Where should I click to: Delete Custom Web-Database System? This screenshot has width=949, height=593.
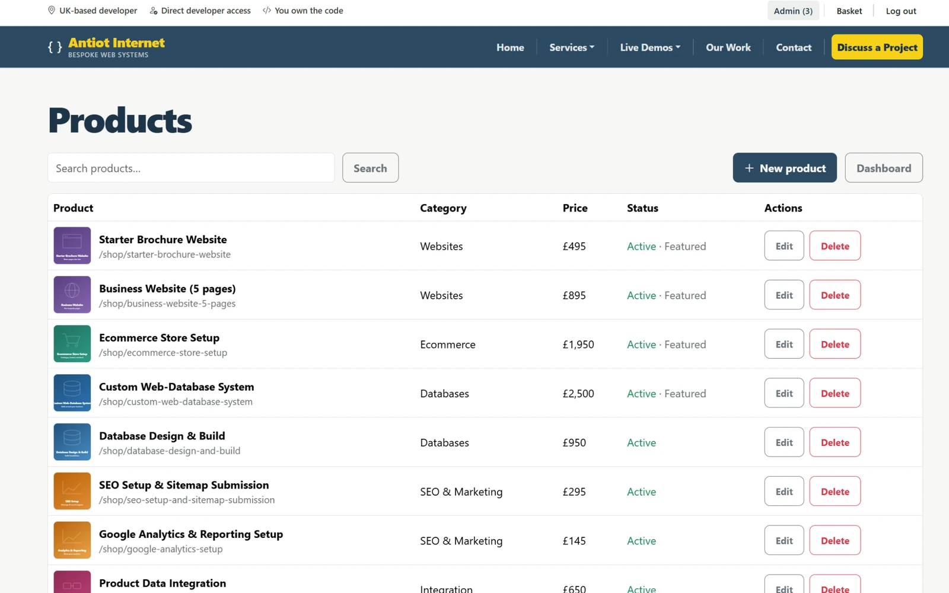tap(835, 393)
